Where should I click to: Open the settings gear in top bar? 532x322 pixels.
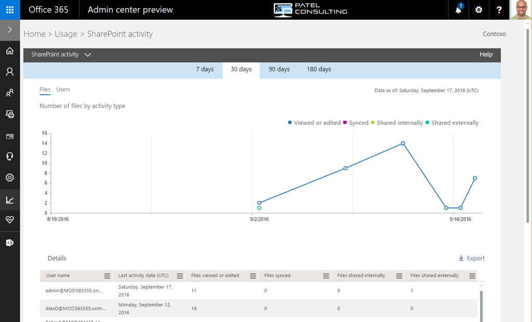pyautogui.click(x=478, y=10)
